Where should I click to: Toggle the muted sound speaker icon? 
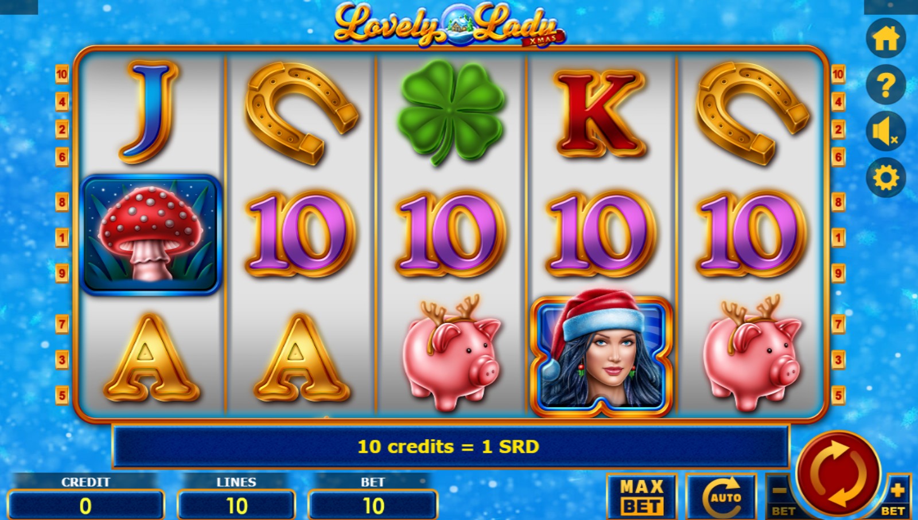[885, 131]
